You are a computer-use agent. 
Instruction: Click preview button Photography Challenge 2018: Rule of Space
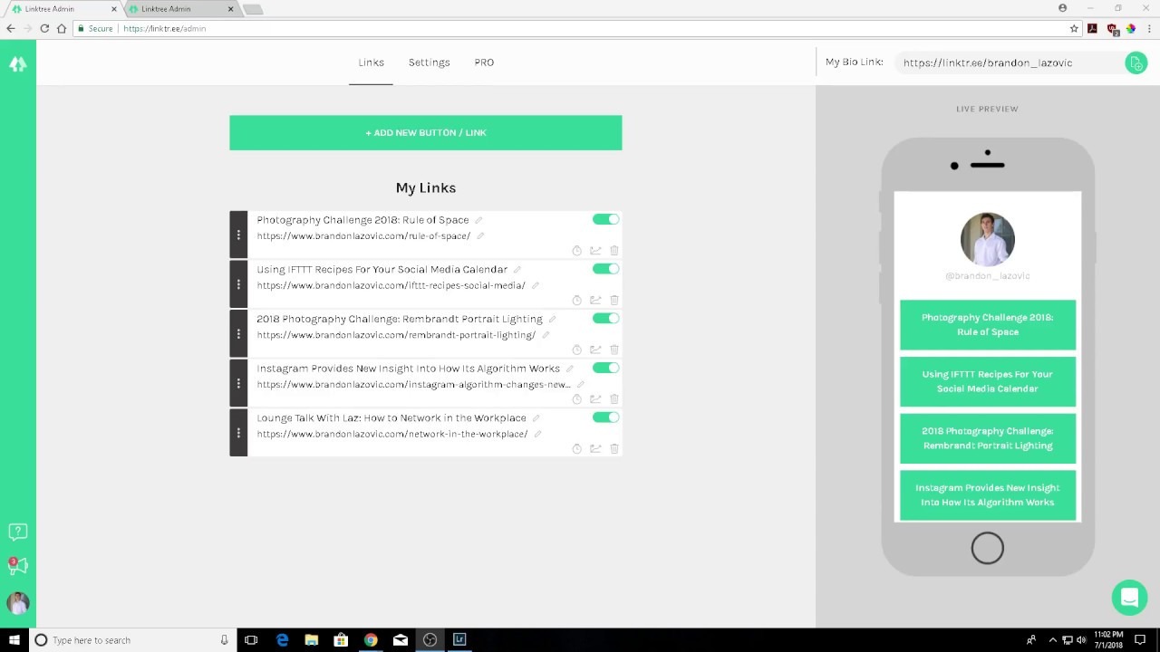click(x=988, y=325)
